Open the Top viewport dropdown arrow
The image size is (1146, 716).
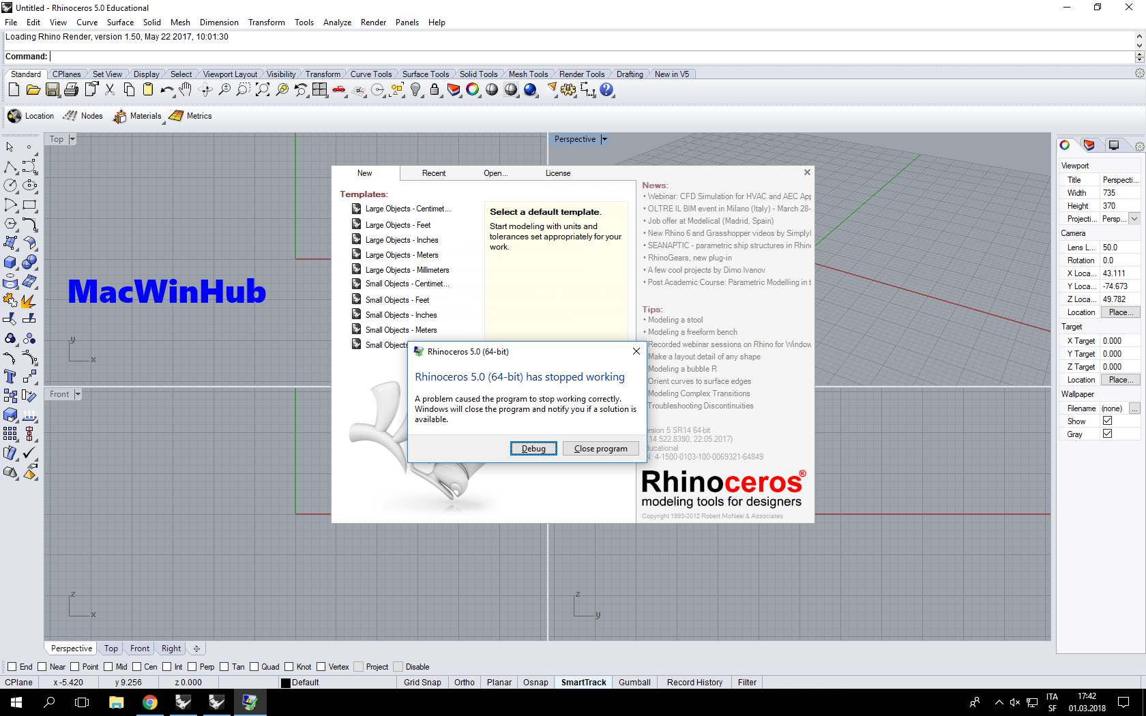point(72,139)
